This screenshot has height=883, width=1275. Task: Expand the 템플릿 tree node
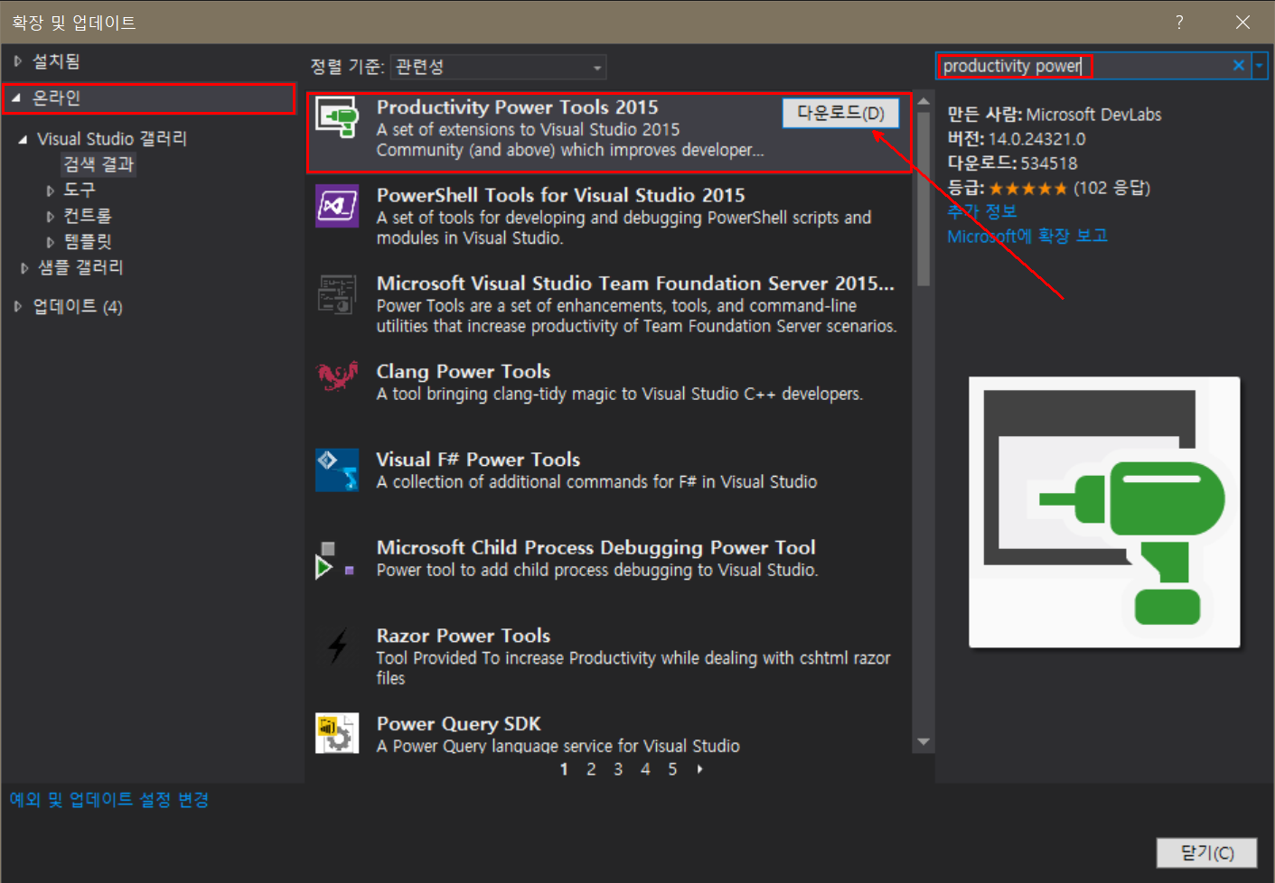click(x=51, y=242)
